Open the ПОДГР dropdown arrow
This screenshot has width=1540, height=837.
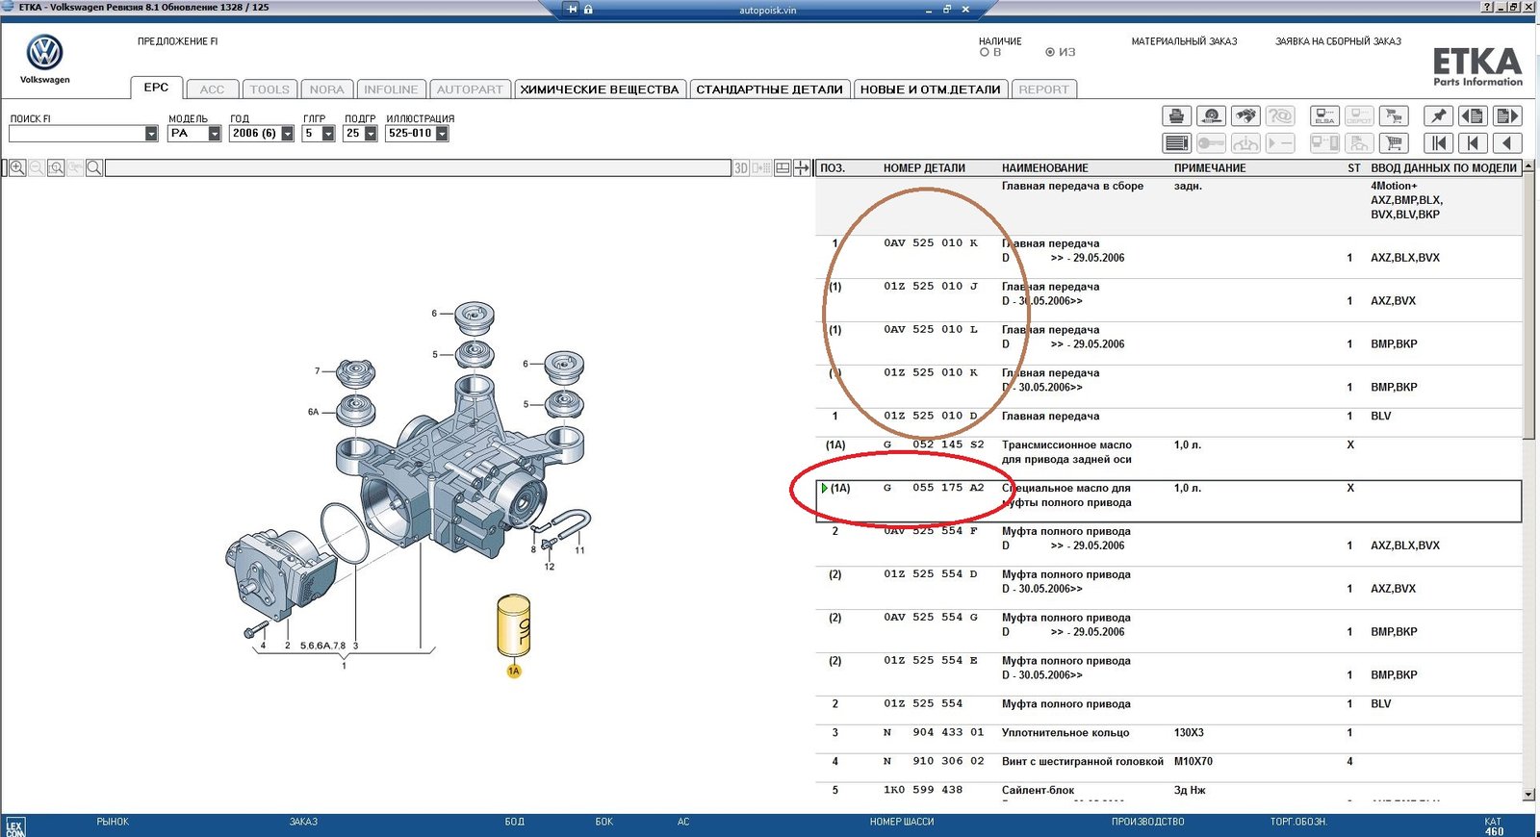point(371,134)
